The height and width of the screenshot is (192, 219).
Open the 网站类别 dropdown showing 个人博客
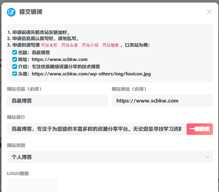click(110, 157)
